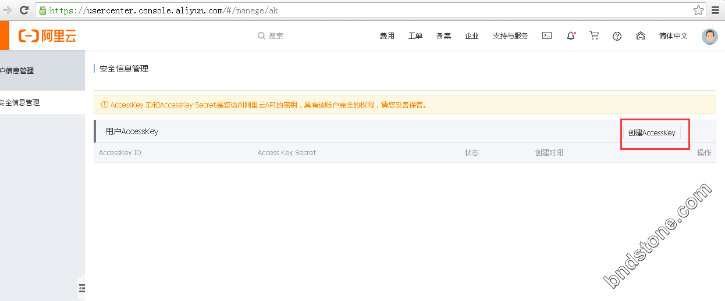
Task: Click the 状态 column header
Action: pyautogui.click(x=471, y=153)
